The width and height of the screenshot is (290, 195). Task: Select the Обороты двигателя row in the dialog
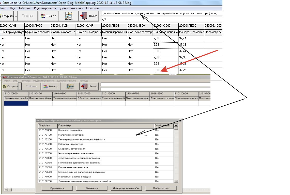pos(106,144)
